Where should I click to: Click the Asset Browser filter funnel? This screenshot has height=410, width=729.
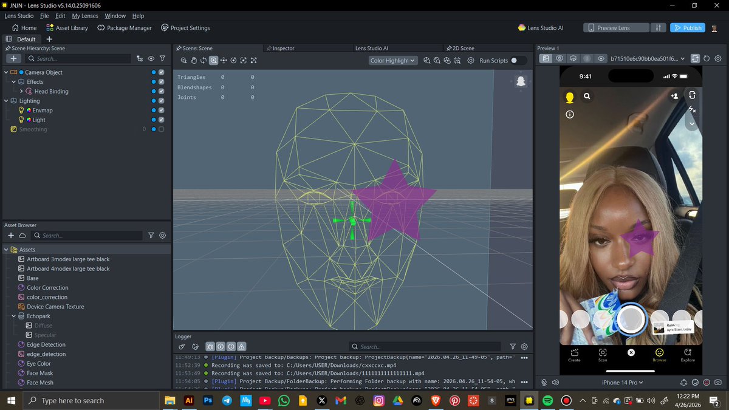(151, 235)
